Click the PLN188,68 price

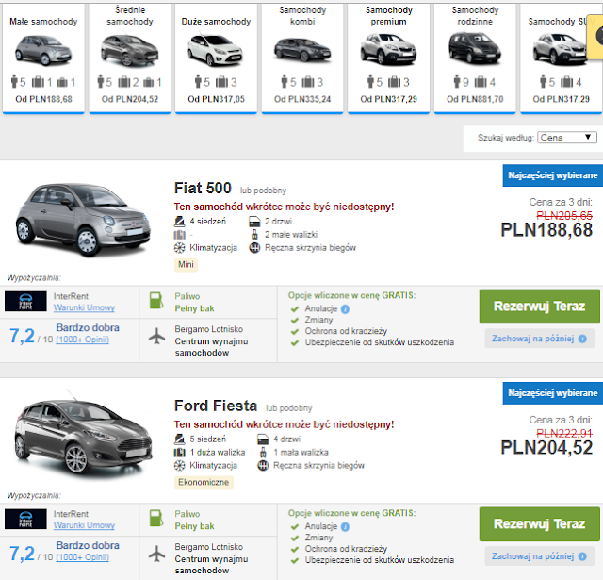point(546,230)
